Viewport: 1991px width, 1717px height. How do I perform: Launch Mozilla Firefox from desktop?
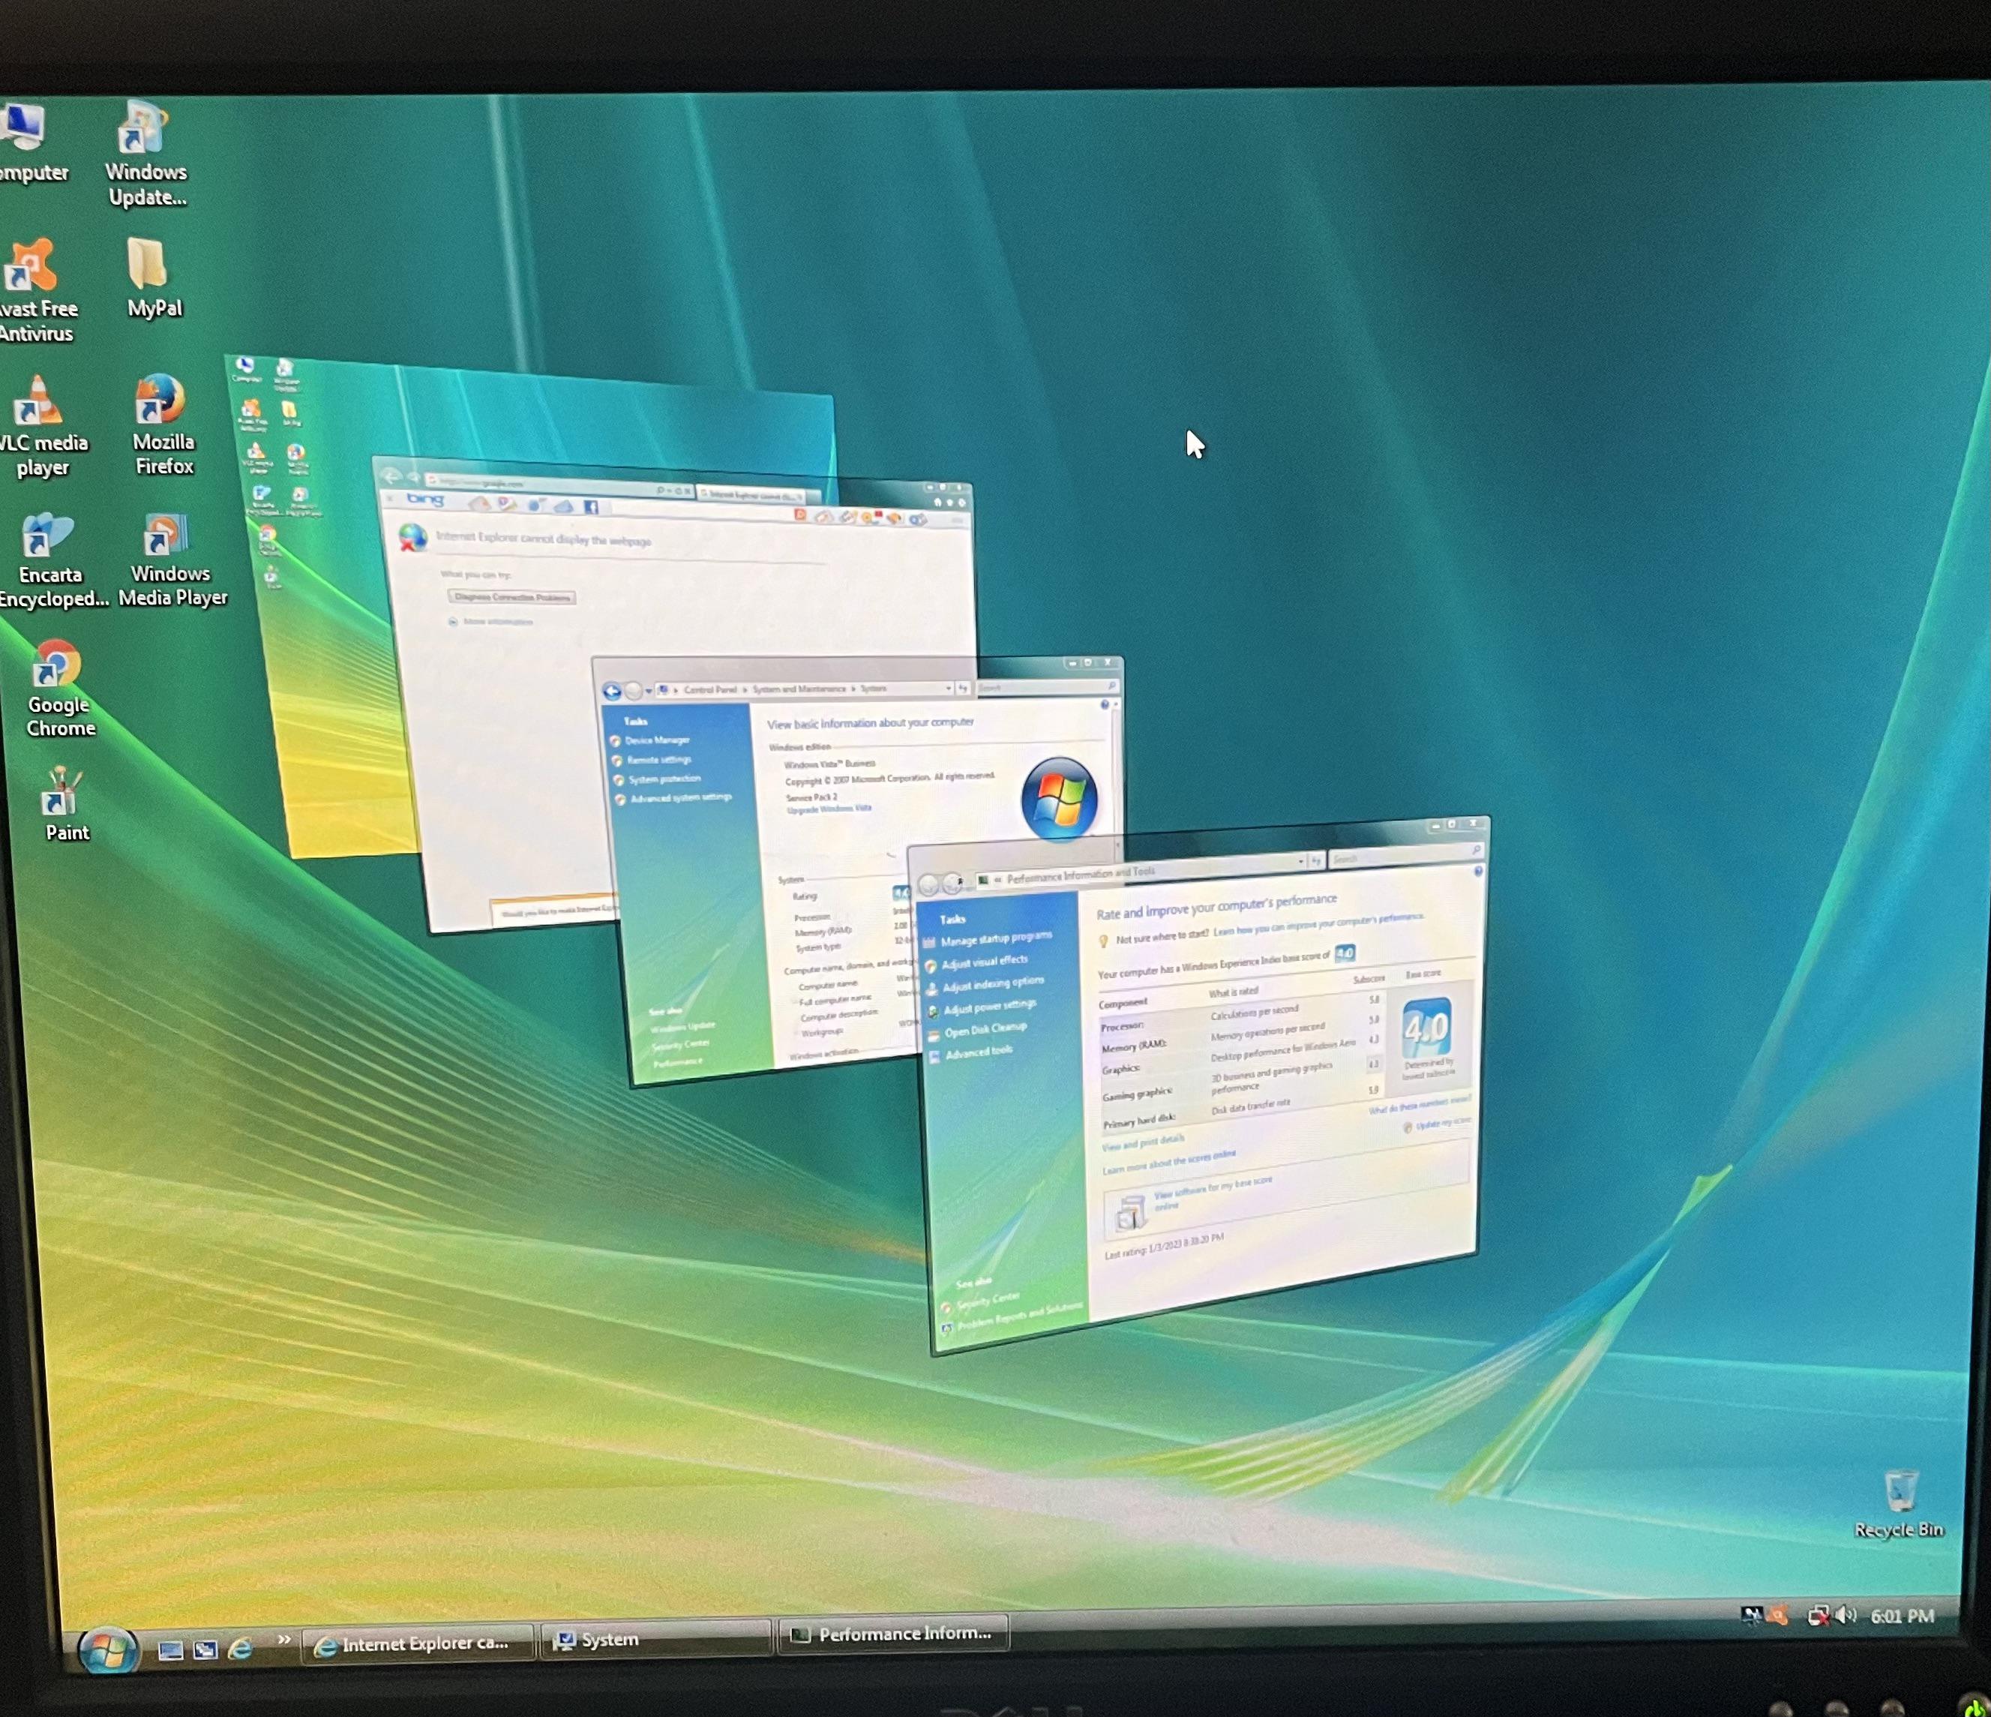pyautogui.click(x=161, y=425)
